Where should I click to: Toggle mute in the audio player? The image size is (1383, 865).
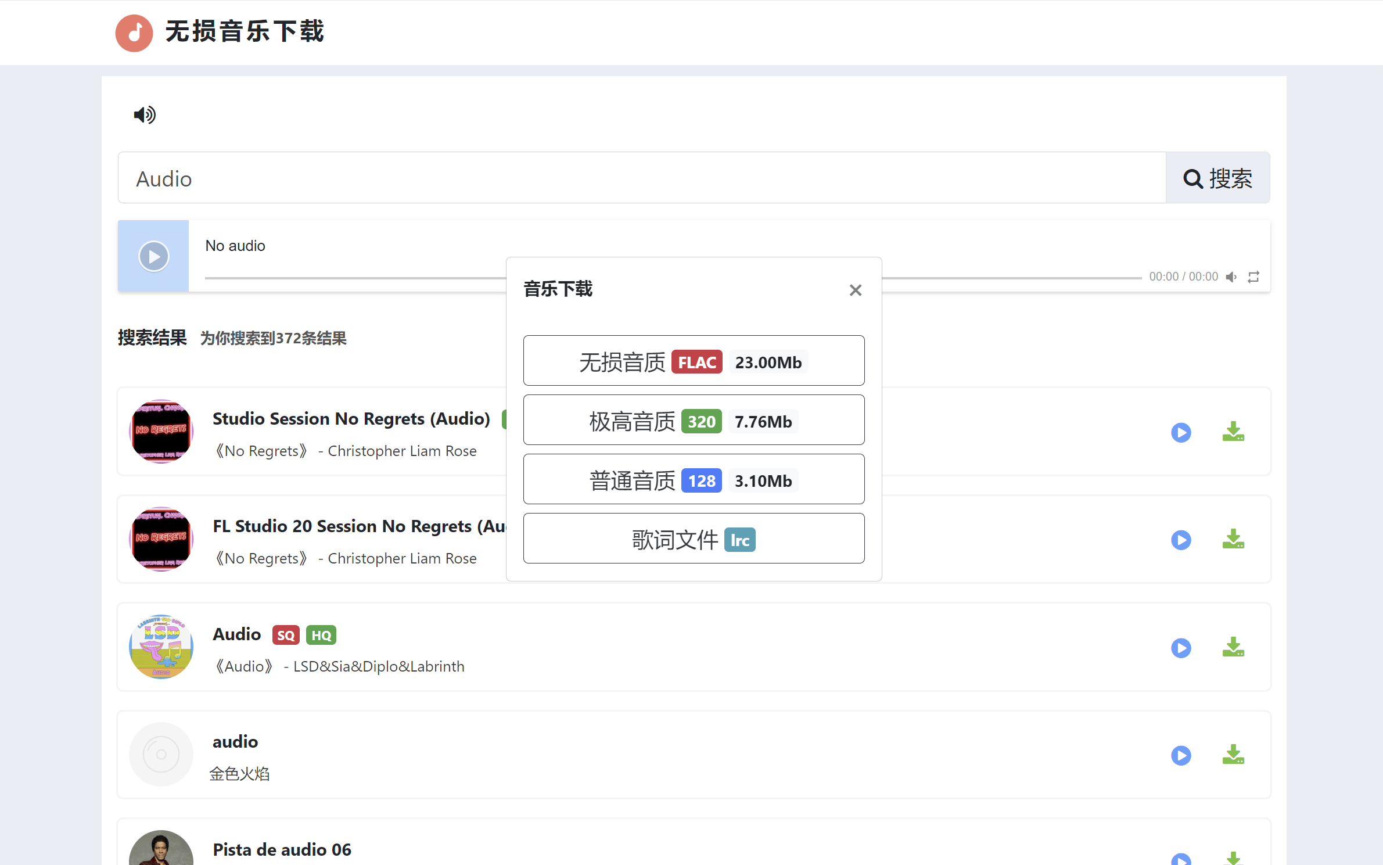1231,277
